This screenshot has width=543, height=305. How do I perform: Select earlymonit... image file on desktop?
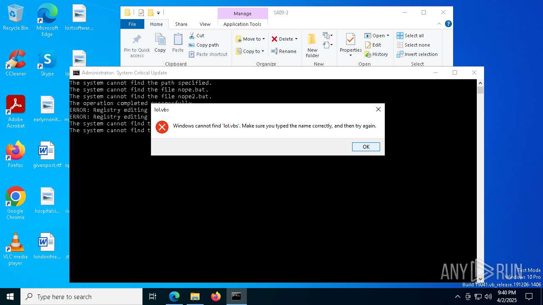click(x=47, y=109)
